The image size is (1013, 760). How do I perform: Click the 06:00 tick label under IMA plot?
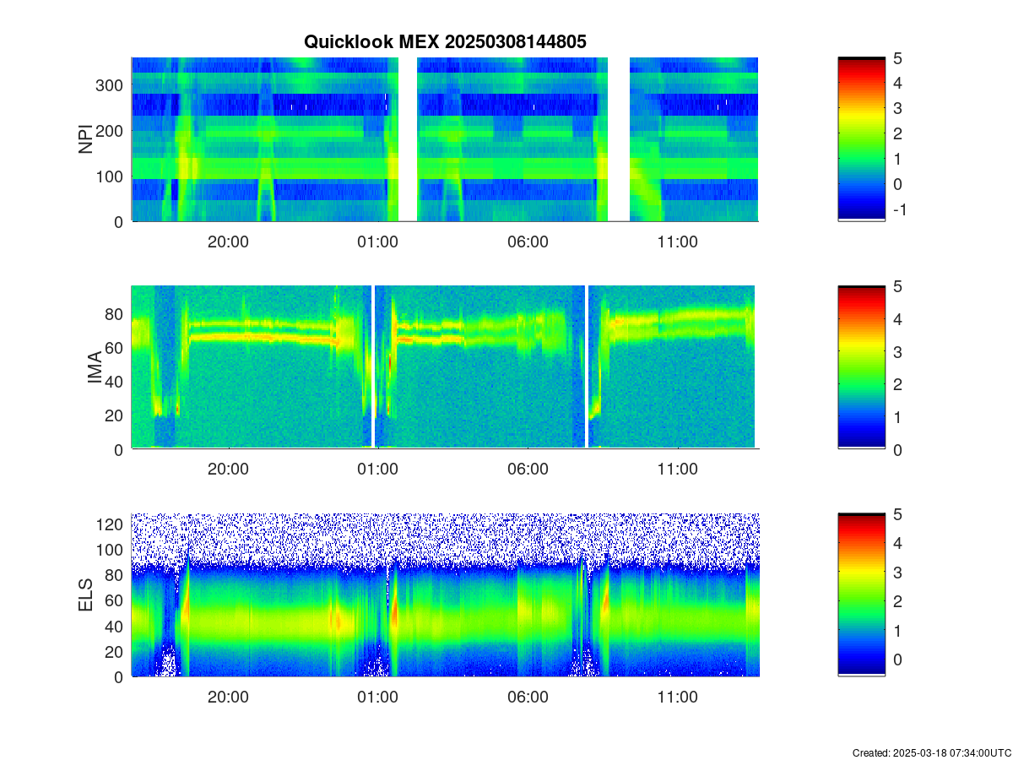(528, 470)
